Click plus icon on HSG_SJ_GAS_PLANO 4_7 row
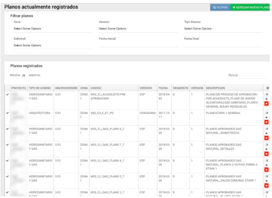Screen dimensions: 272x198 267,165
